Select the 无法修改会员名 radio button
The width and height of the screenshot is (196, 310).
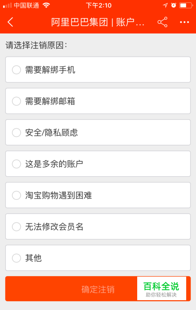tap(16, 227)
